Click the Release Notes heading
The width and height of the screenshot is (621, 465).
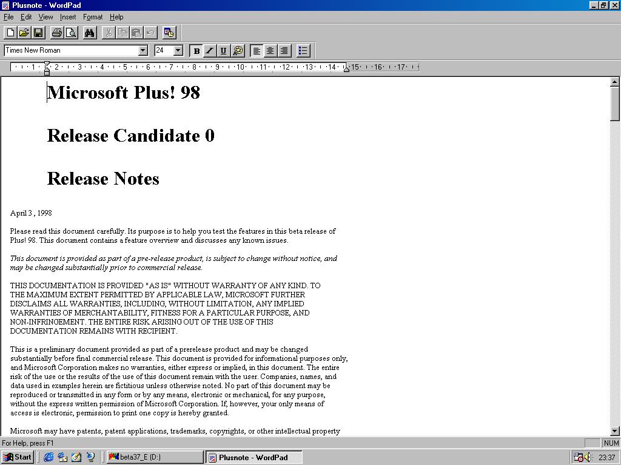pos(103,179)
